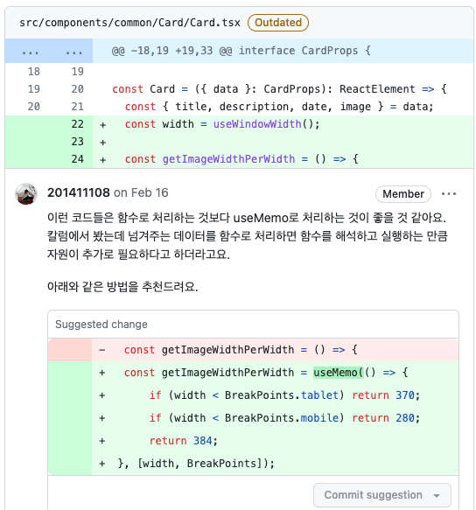Screen dimensions: 476x510
Task: Click new line number 23
Action: tap(77, 142)
